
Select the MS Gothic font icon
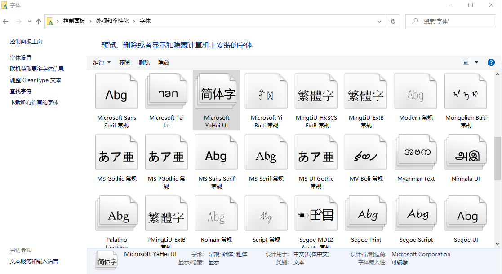point(116,152)
